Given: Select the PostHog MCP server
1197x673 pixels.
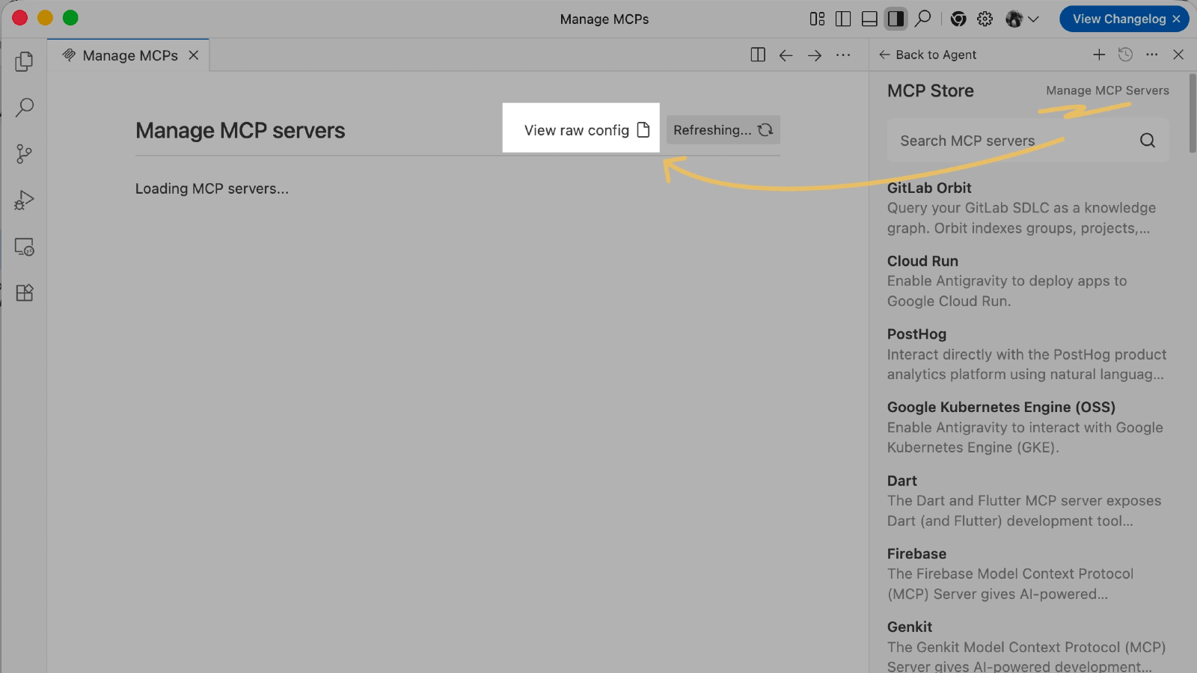Looking at the screenshot, I should [1028, 354].
